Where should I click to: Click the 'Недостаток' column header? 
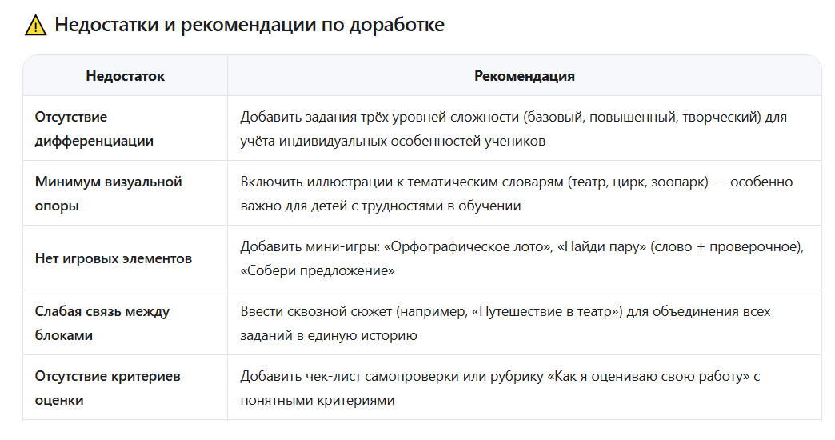pos(125,77)
